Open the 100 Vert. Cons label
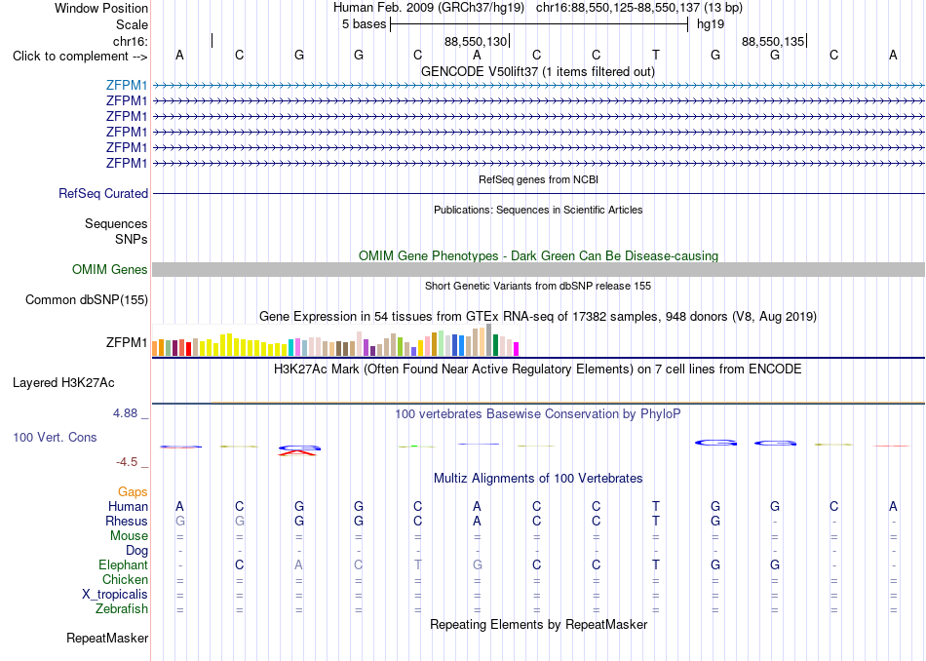This screenshot has width=926, height=661. [x=55, y=438]
